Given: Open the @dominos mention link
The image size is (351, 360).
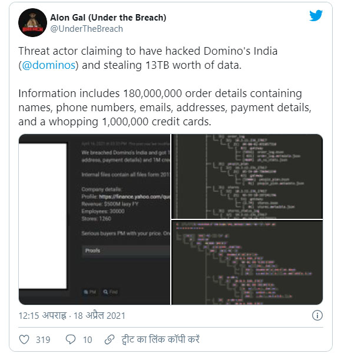Looking at the screenshot, I should pyautogui.click(x=48, y=65).
